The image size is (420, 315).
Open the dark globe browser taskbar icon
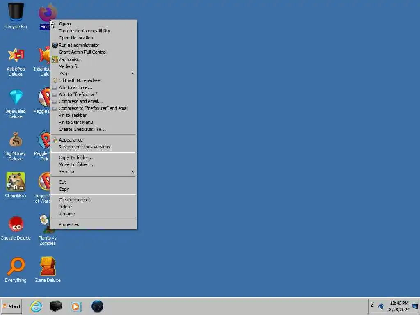coord(97,306)
